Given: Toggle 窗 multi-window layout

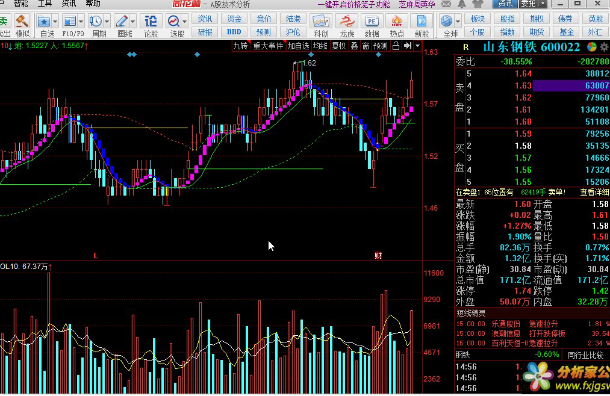Looking at the screenshot, I should 366,46.
